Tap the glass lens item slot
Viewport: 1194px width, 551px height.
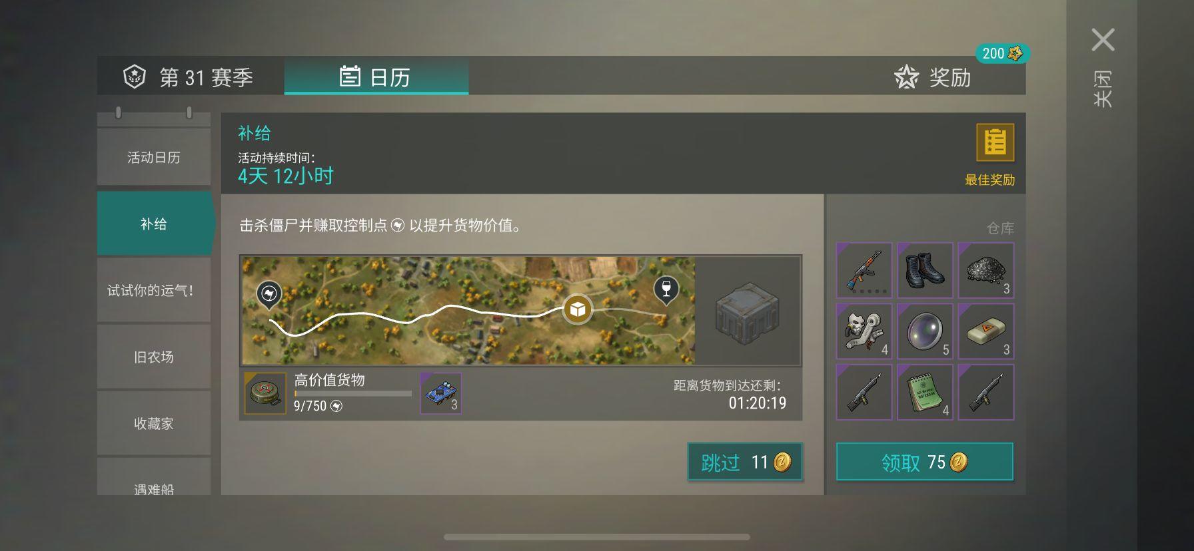(925, 331)
